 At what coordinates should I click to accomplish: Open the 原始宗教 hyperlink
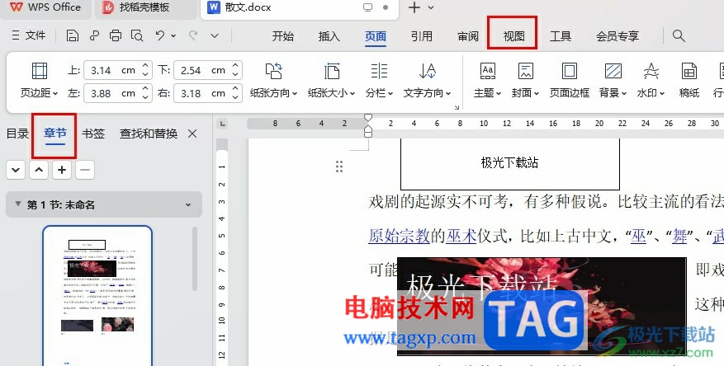pyautogui.click(x=400, y=236)
